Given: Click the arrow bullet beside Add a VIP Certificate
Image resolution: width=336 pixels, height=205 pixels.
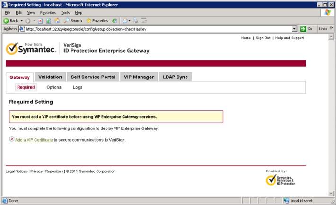Looking at the screenshot, I should (x=11, y=139).
